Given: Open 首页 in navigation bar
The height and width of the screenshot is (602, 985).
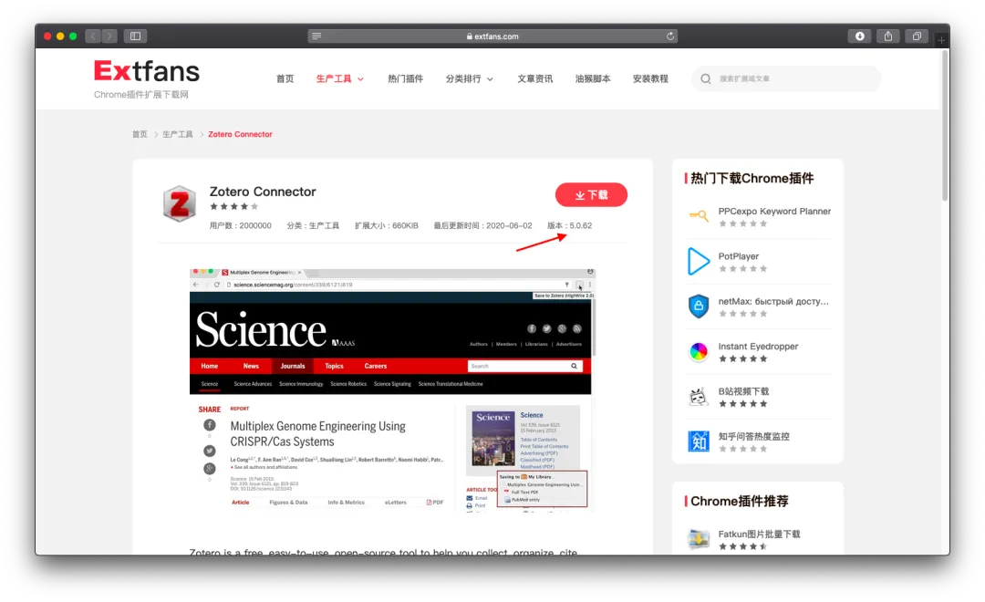Looking at the screenshot, I should 285,79.
